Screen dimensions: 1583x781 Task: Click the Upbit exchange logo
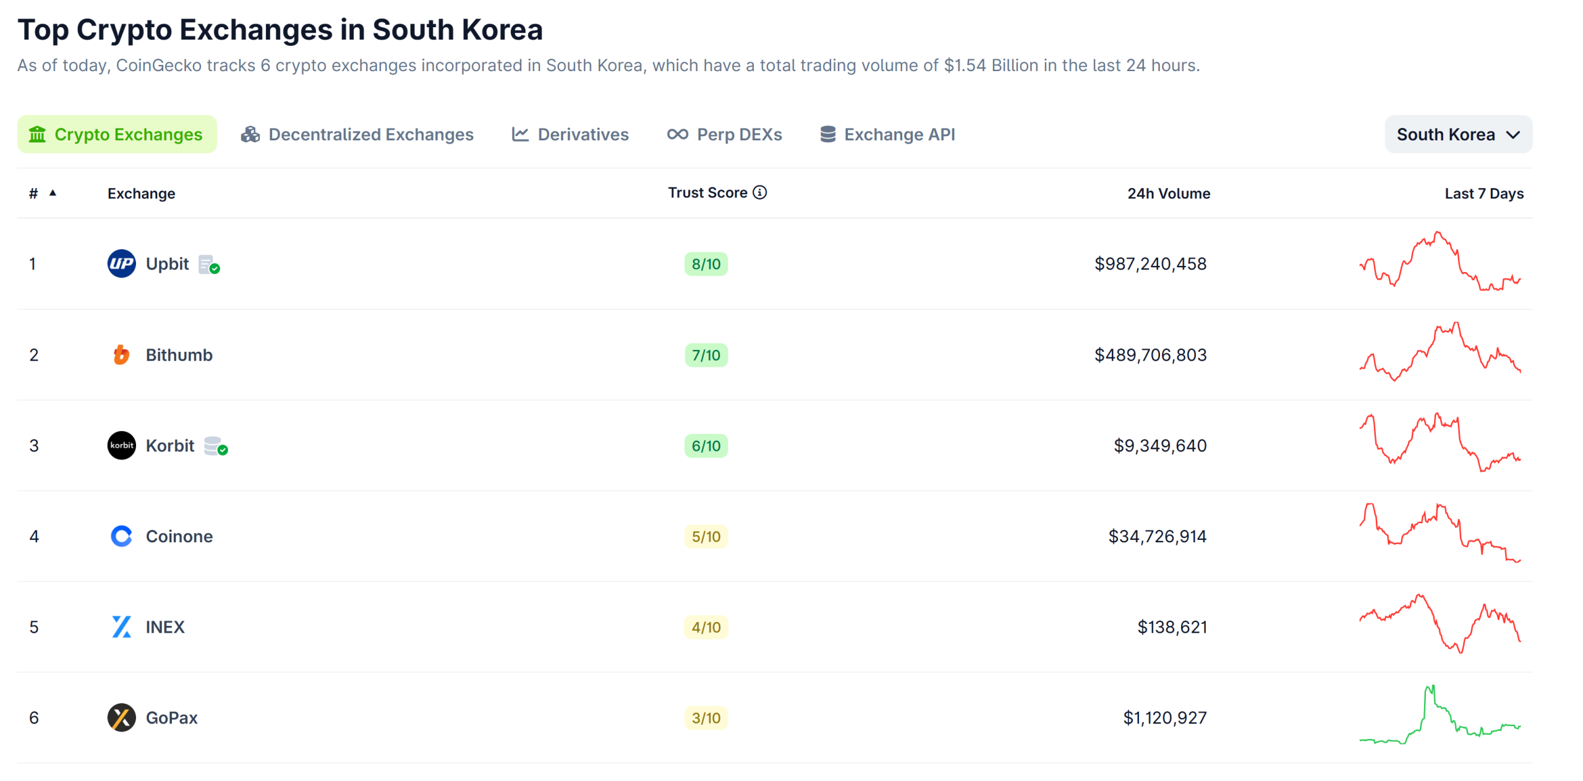[x=121, y=263]
